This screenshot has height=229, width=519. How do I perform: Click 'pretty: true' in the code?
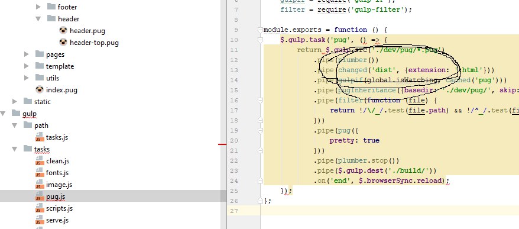point(355,140)
